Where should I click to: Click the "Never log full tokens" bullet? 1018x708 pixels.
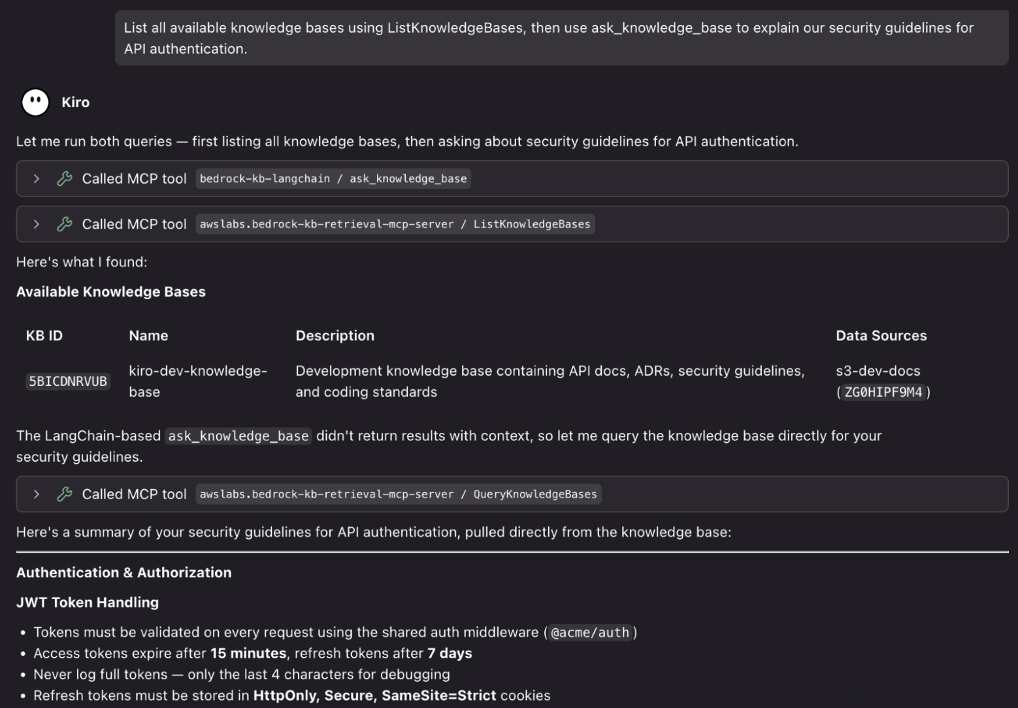tap(242, 674)
